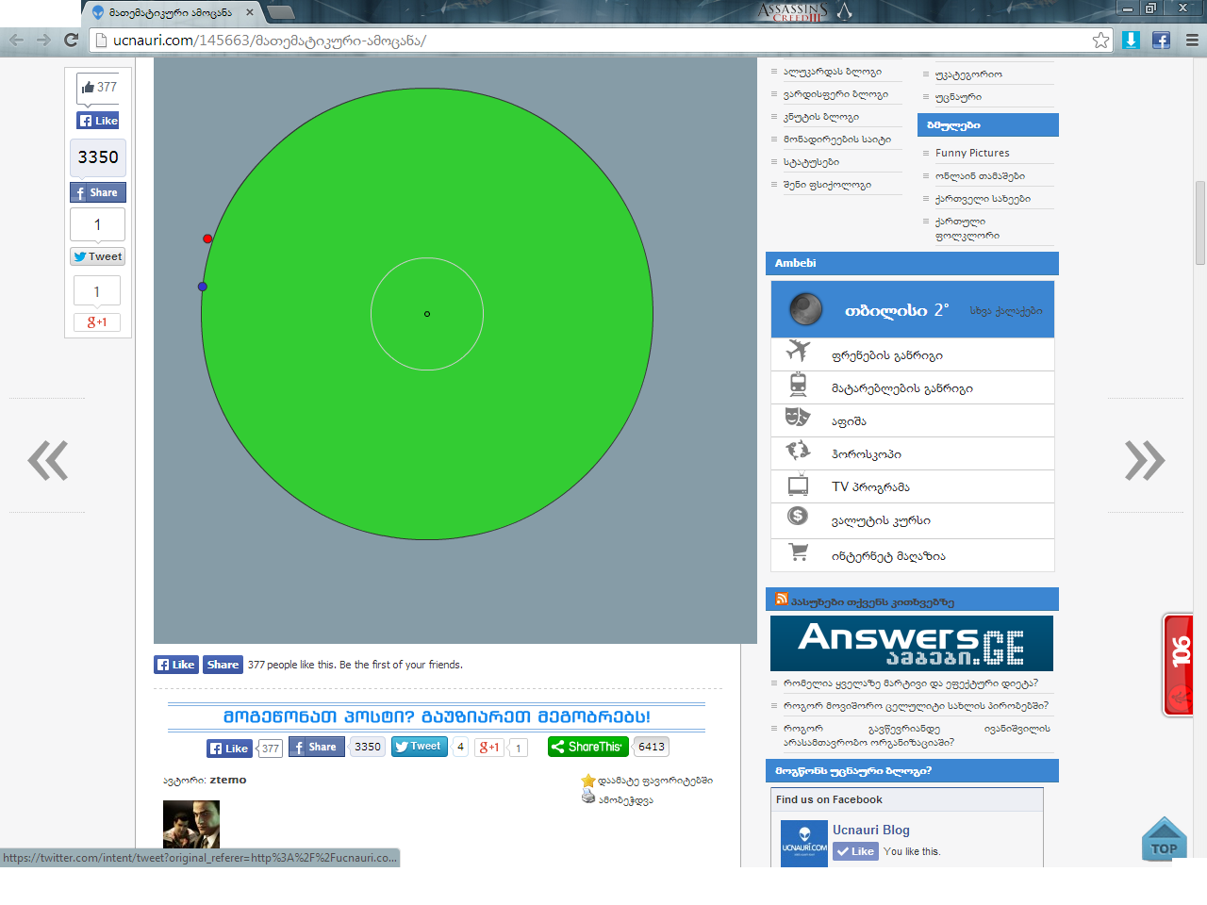Click the train schedule icon
The image size is (1207, 905).
click(x=798, y=384)
